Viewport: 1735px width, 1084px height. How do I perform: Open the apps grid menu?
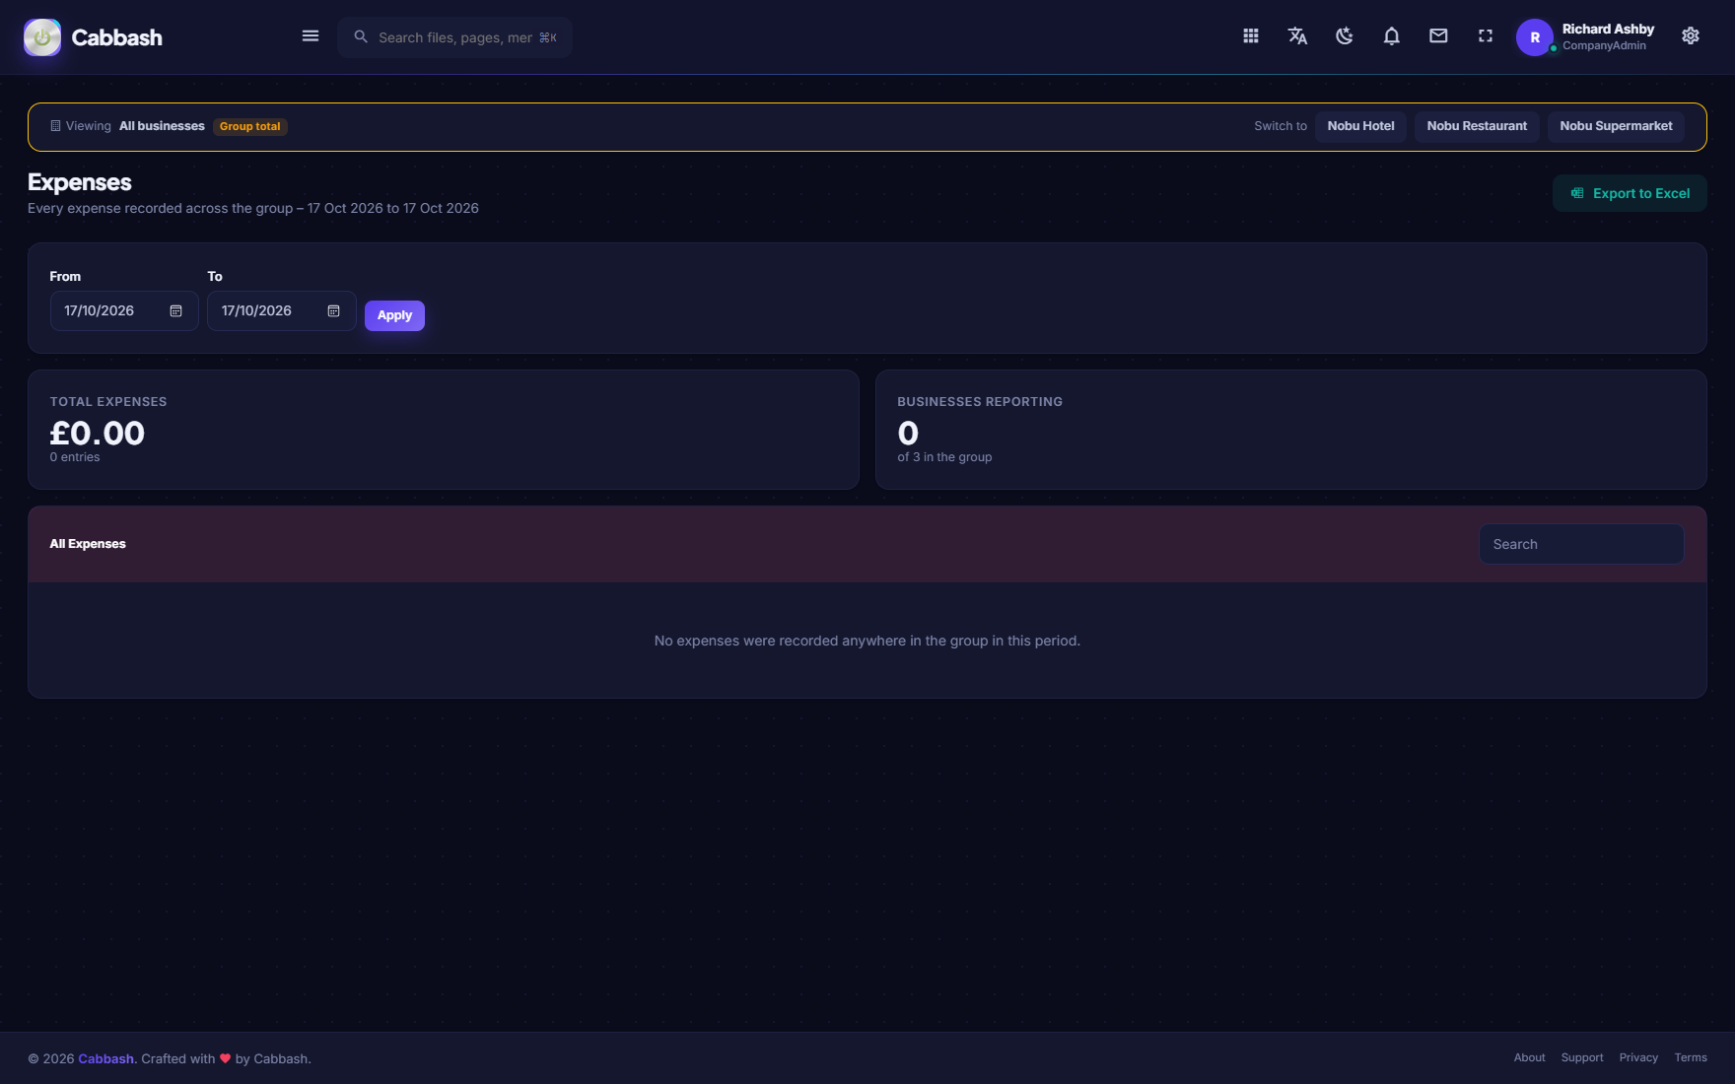[x=1251, y=36]
